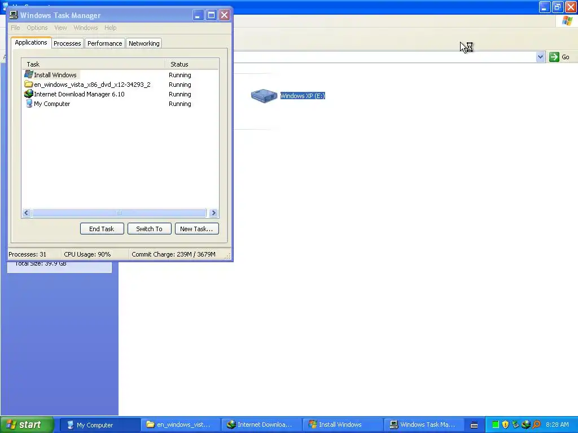This screenshot has height=433, width=578.
Task: Click the horizontal scrollbar thumb in task list
Action: pyautogui.click(x=119, y=213)
